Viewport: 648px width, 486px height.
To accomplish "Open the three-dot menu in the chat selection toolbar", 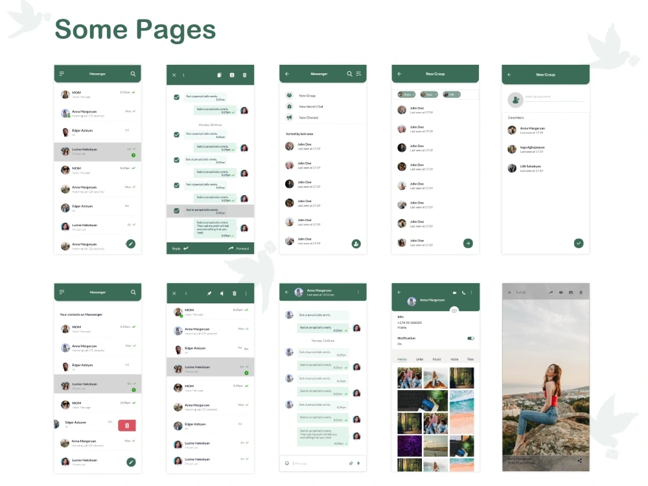I will tap(246, 294).
